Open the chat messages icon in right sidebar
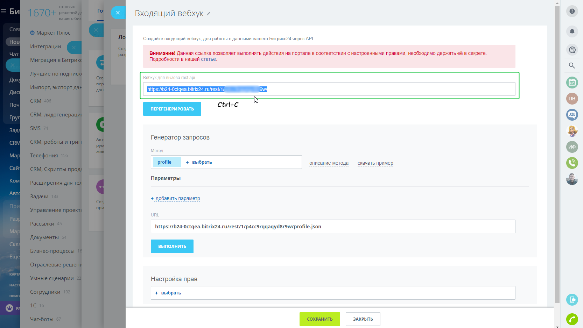Viewport: 583px width, 328px height. tap(572, 50)
